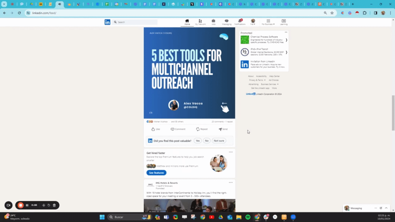Screen dimensions: 395x222
Task: Open LinkedIn Learning from the top navigation
Action: pyautogui.click(x=284, y=21)
